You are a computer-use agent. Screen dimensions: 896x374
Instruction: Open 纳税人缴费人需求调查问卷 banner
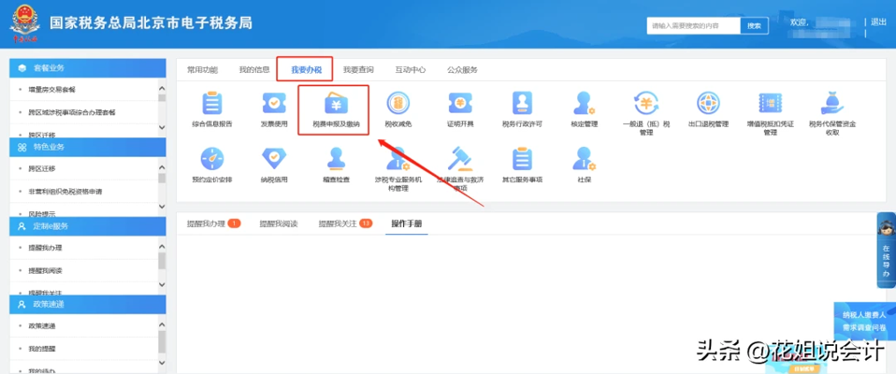click(864, 322)
